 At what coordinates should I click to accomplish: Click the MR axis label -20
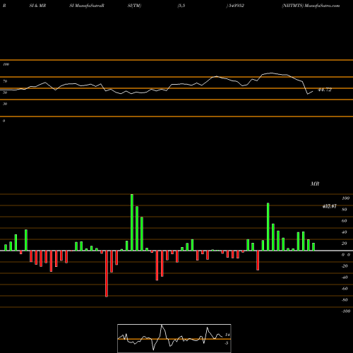(345, 266)
